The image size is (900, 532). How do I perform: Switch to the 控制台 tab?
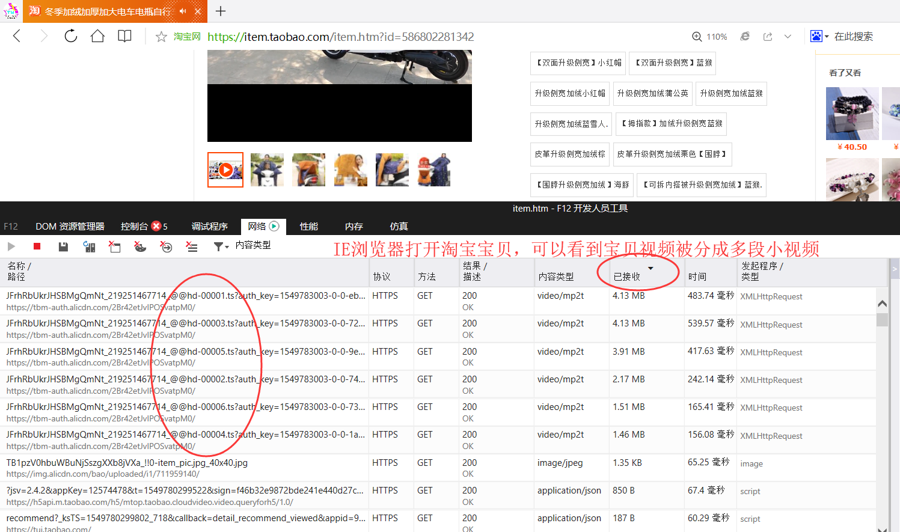click(134, 227)
